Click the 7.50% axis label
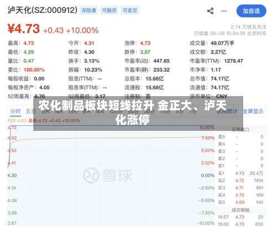 (x=208, y=138)
